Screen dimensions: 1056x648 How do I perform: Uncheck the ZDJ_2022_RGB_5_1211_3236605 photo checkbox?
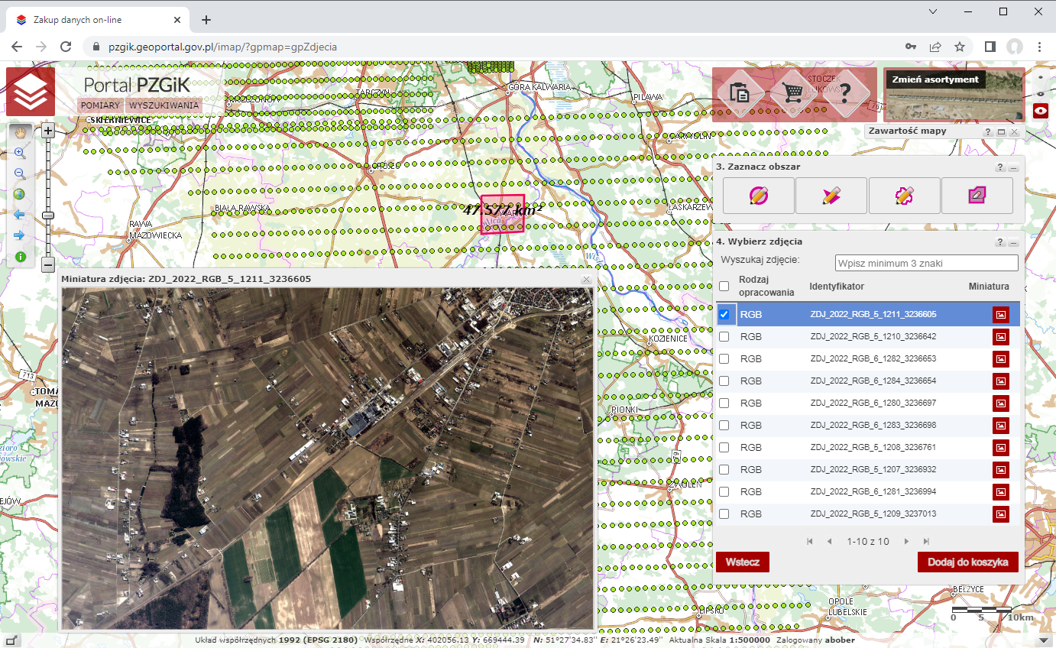click(x=724, y=314)
